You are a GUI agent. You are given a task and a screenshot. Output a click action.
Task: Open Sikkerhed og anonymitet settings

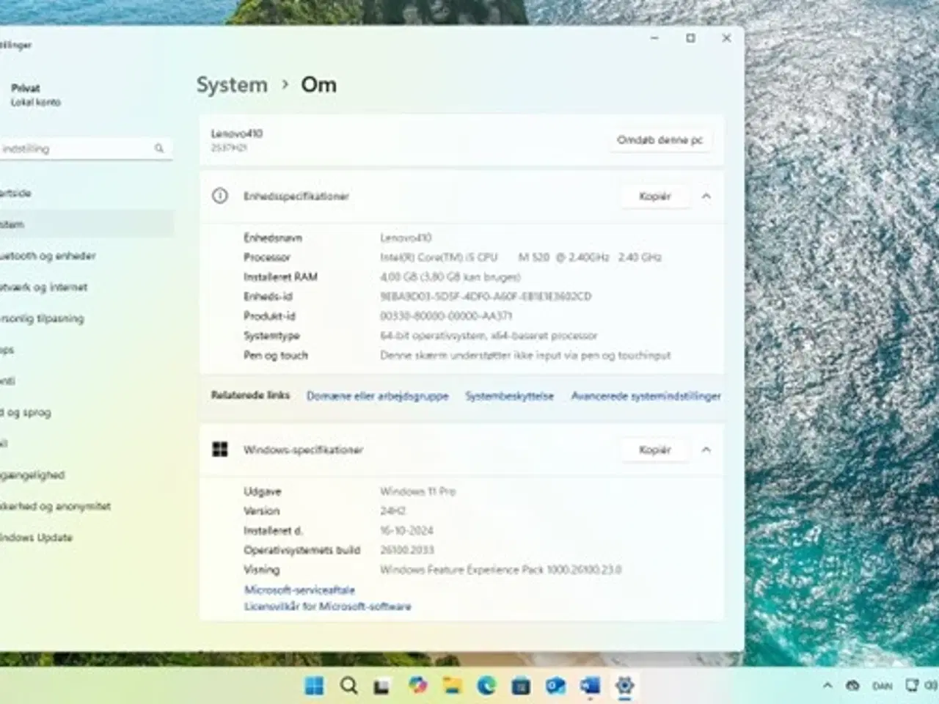click(x=87, y=506)
